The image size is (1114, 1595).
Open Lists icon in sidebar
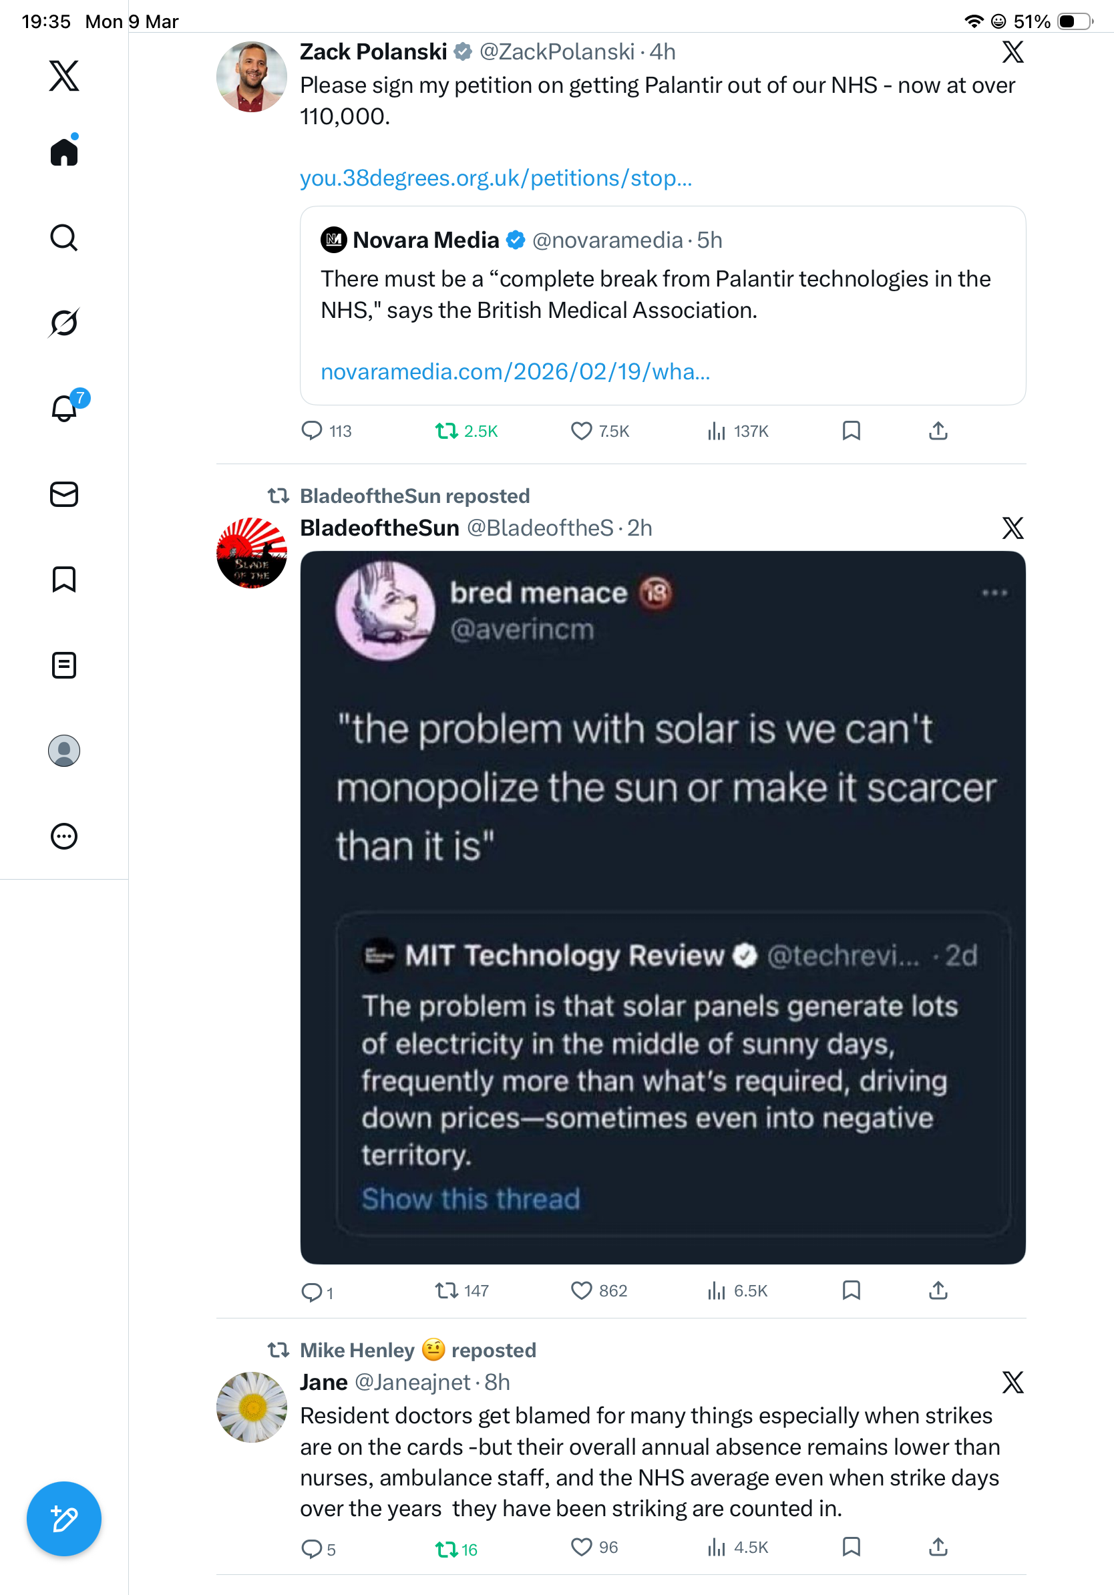[x=64, y=665]
